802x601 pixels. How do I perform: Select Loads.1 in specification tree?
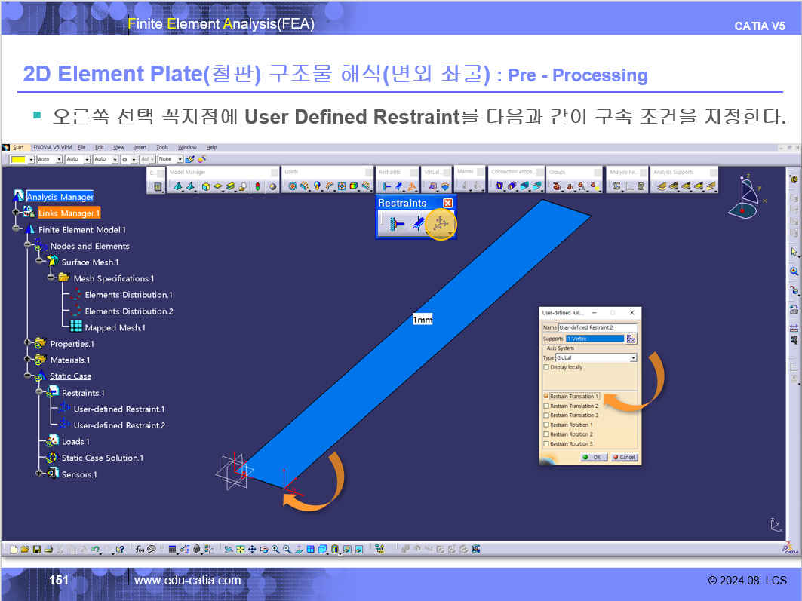click(75, 442)
